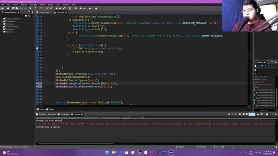Expand the Cajero_automatico project

(2, 19)
